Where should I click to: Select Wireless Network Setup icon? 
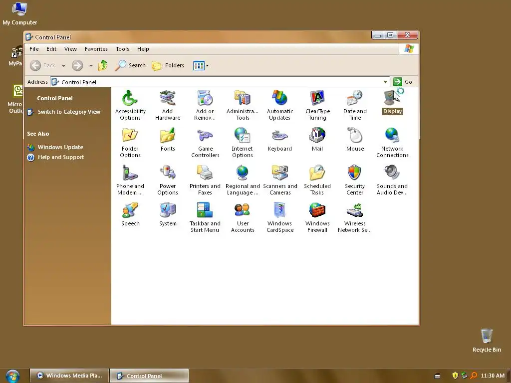pos(355,217)
